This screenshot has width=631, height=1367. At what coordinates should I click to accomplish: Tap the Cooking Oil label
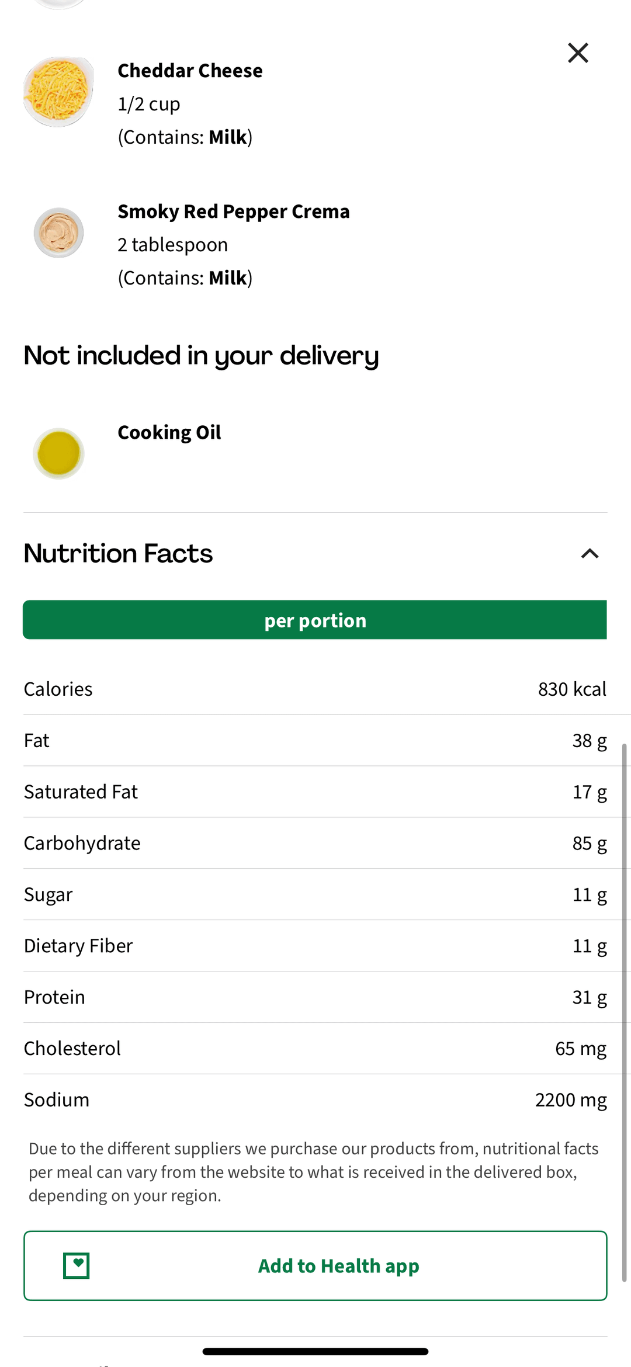[169, 432]
